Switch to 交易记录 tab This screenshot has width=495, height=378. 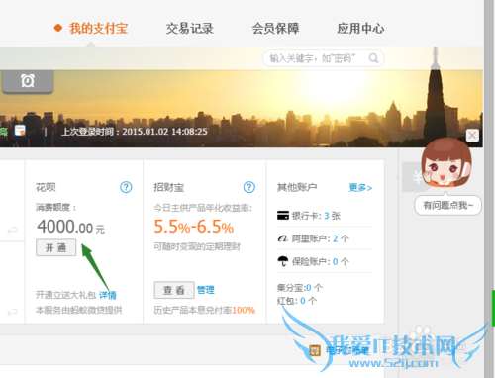point(190,29)
